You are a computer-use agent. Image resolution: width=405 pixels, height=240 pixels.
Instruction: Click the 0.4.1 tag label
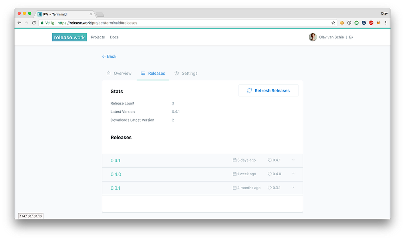[x=274, y=160]
